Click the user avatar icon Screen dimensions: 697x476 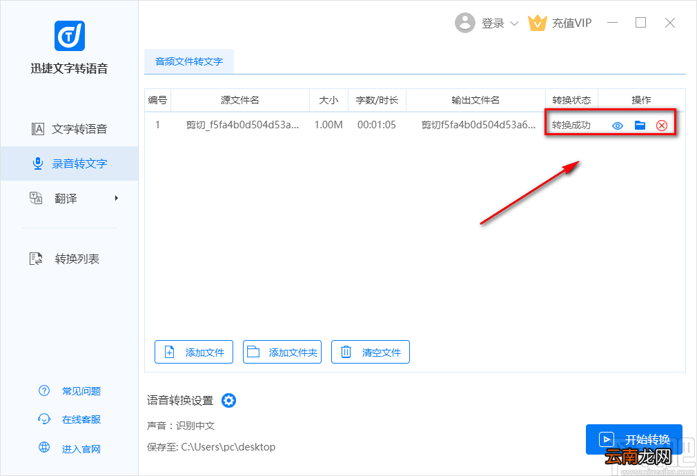point(465,23)
